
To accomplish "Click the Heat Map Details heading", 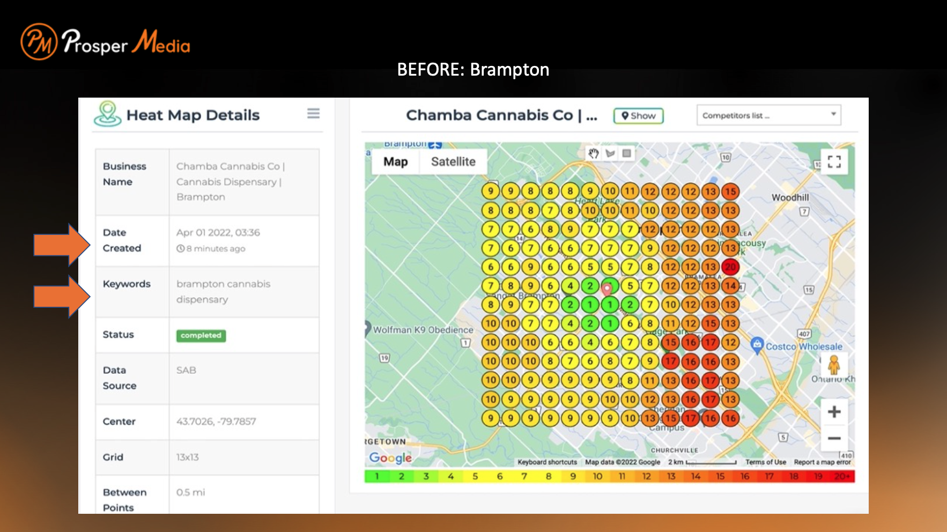I will click(193, 115).
